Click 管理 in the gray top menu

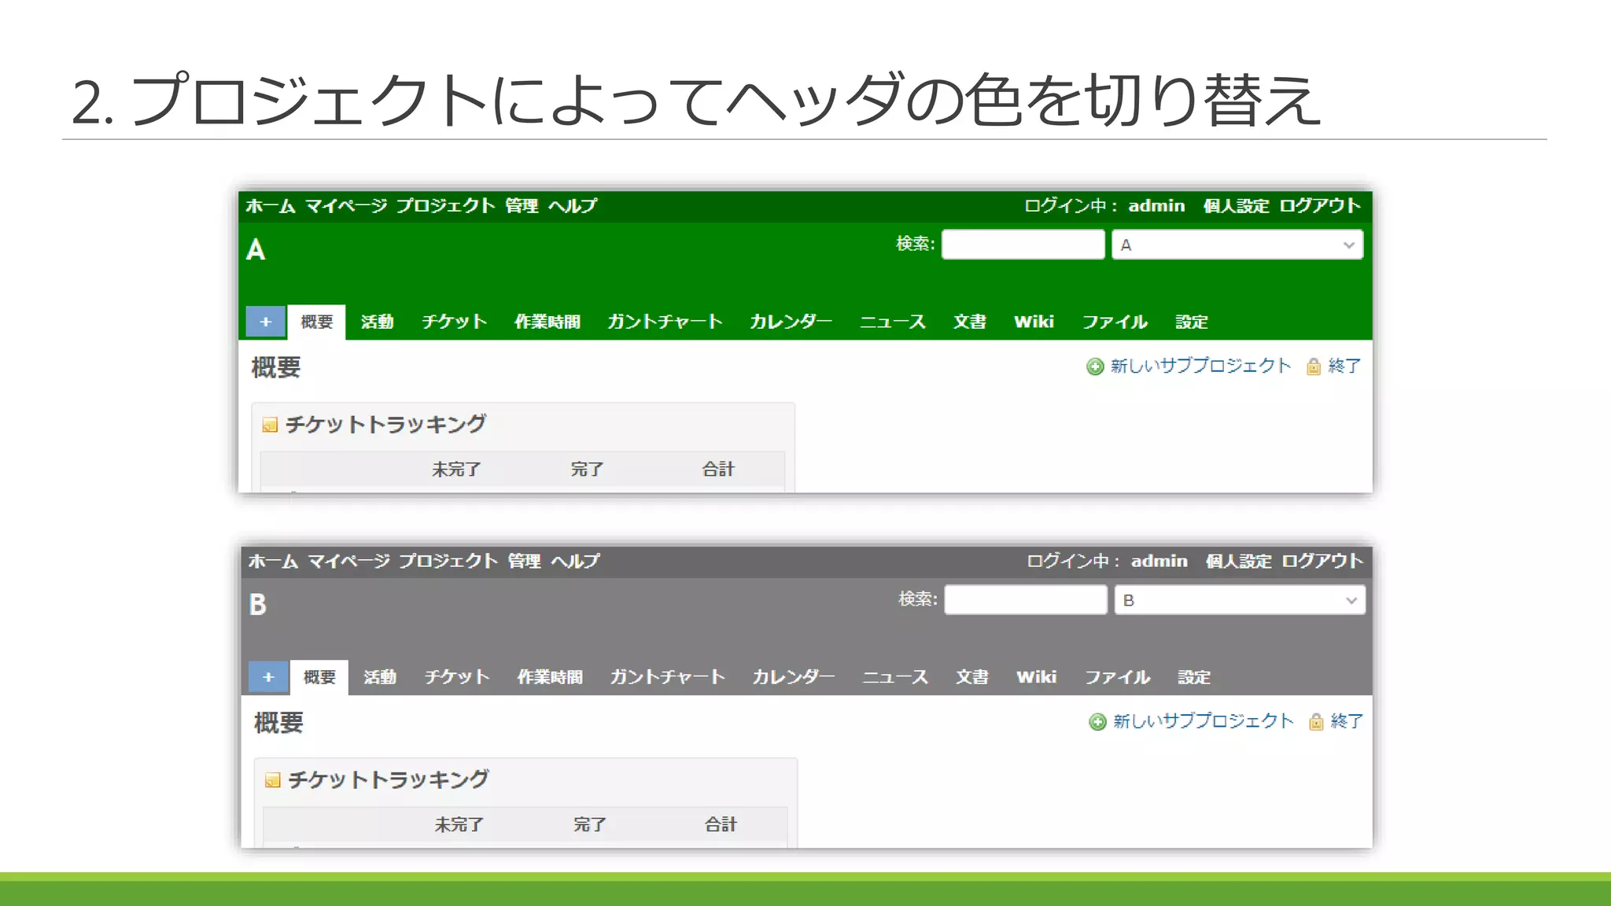pos(524,562)
